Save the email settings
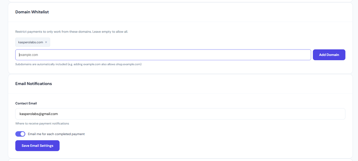 click(x=37, y=145)
